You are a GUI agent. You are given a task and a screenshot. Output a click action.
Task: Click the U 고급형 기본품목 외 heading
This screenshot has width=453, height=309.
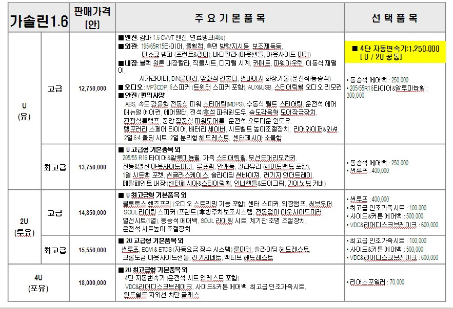pyautogui.click(x=149, y=149)
